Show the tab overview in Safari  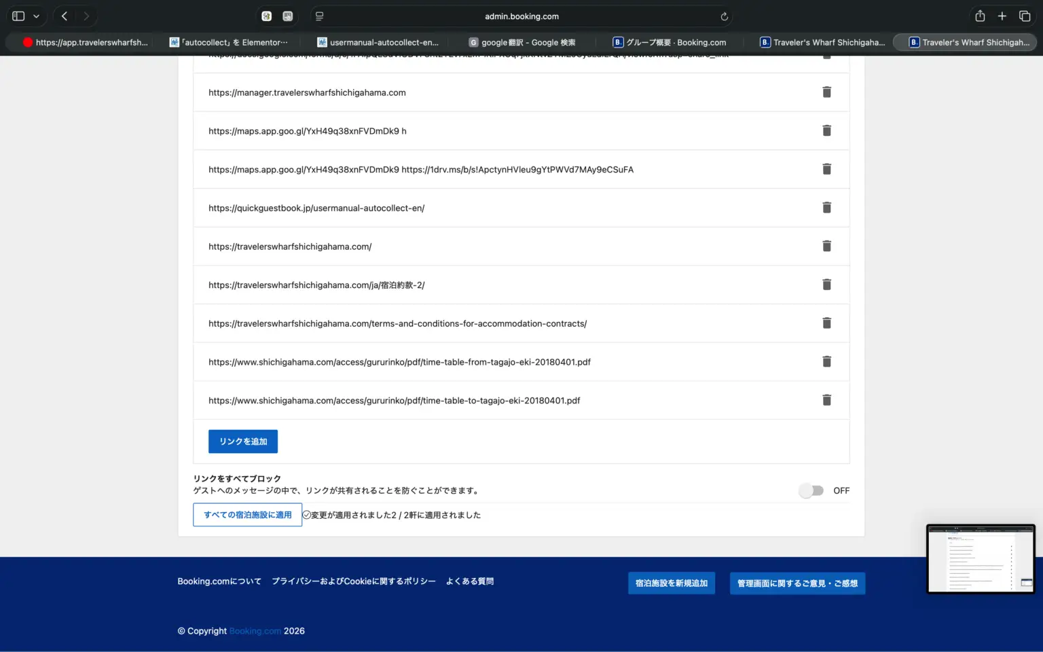point(1025,16)
